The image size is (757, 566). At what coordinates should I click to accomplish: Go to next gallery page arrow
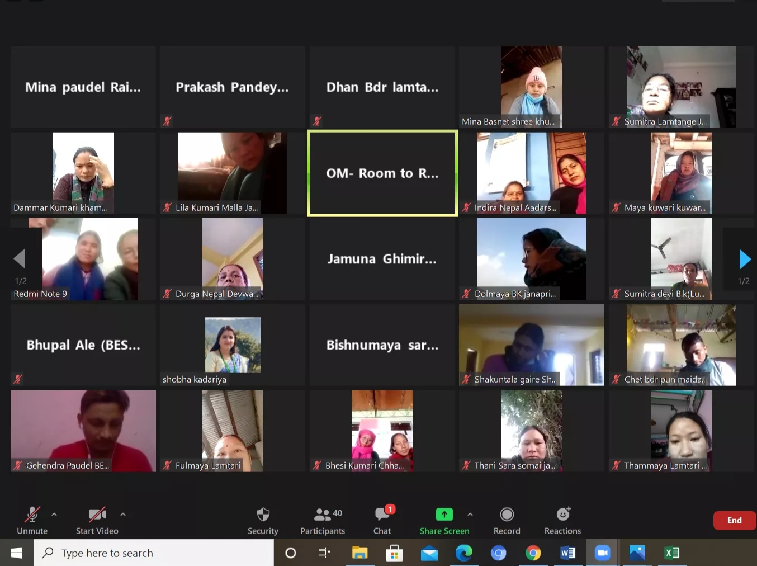point(745,259)
